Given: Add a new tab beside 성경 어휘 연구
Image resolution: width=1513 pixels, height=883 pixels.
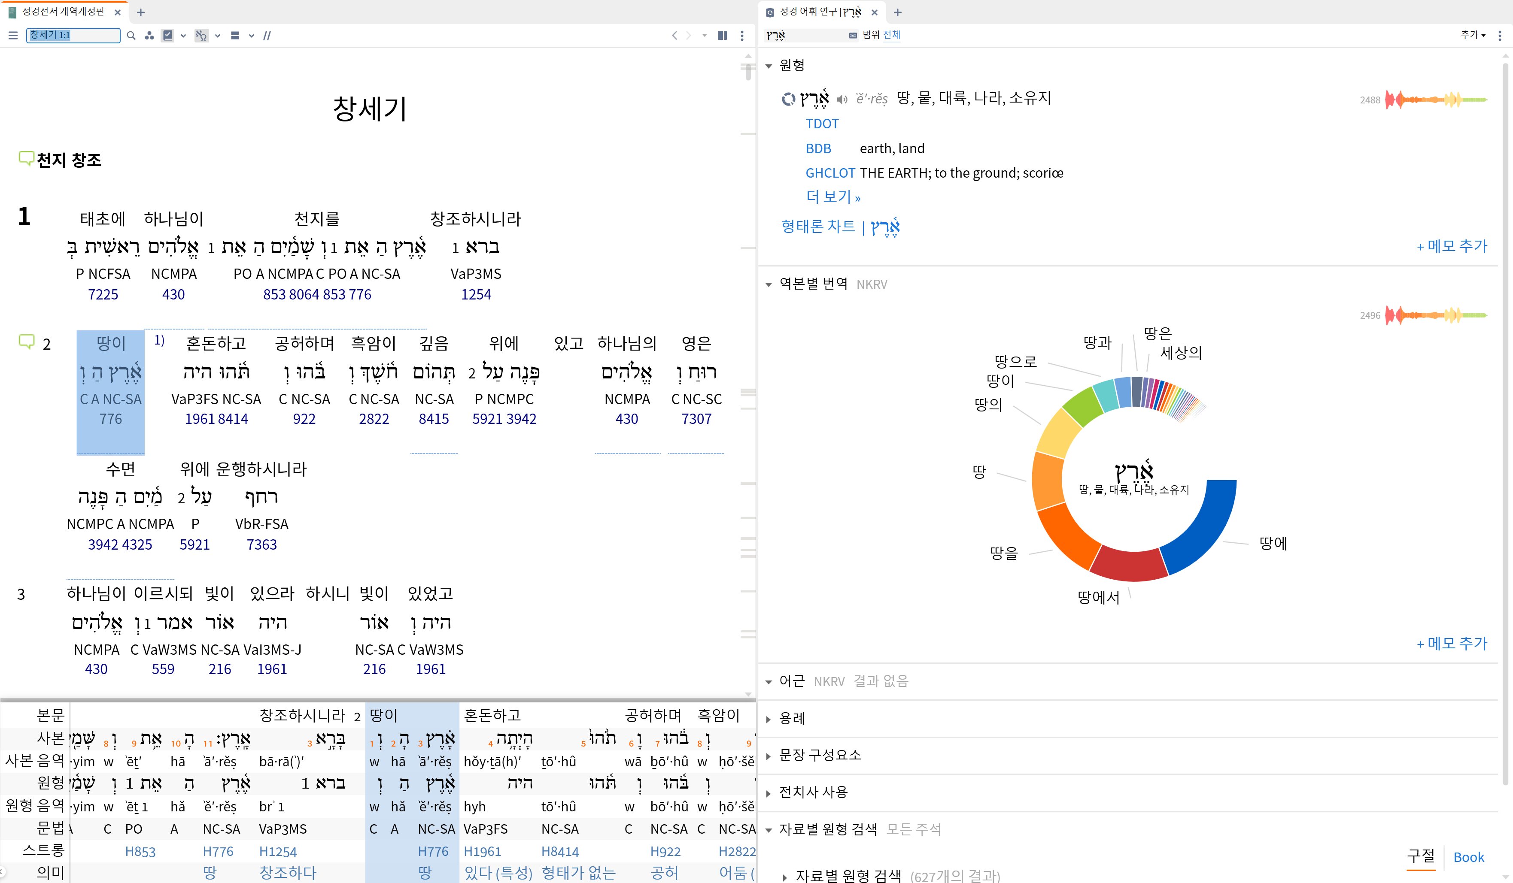Looking at the screenshot, I should (898, 12).
